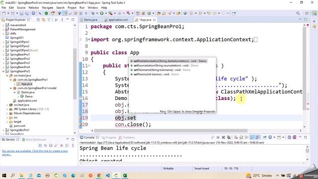Switch to the Problems tab
The image size is (318, 179).
[127, 137]
